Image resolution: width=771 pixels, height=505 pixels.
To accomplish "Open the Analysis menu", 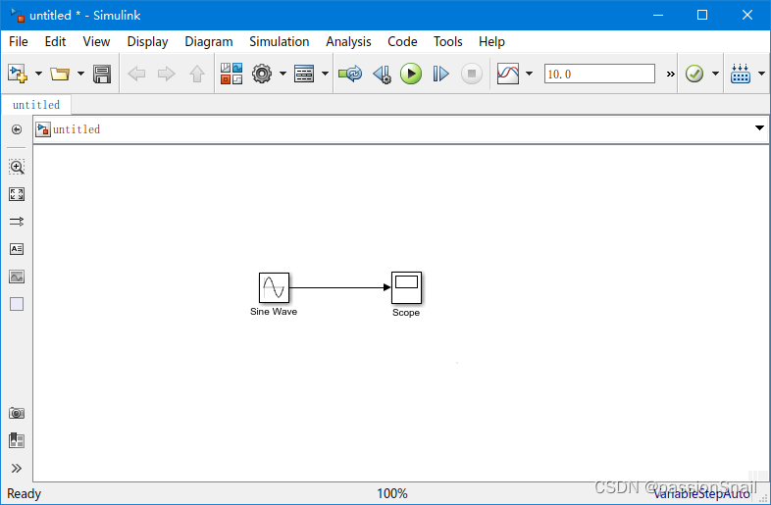I will click(348, 42).
